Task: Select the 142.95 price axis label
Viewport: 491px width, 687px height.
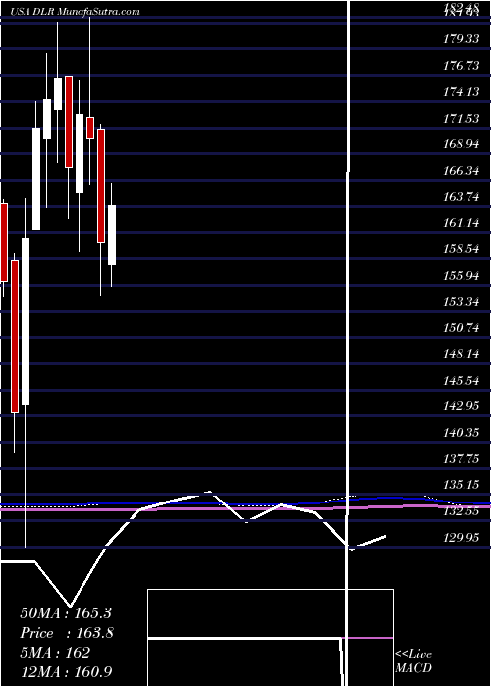Action: pyautogui.click(x=461, y=406)
